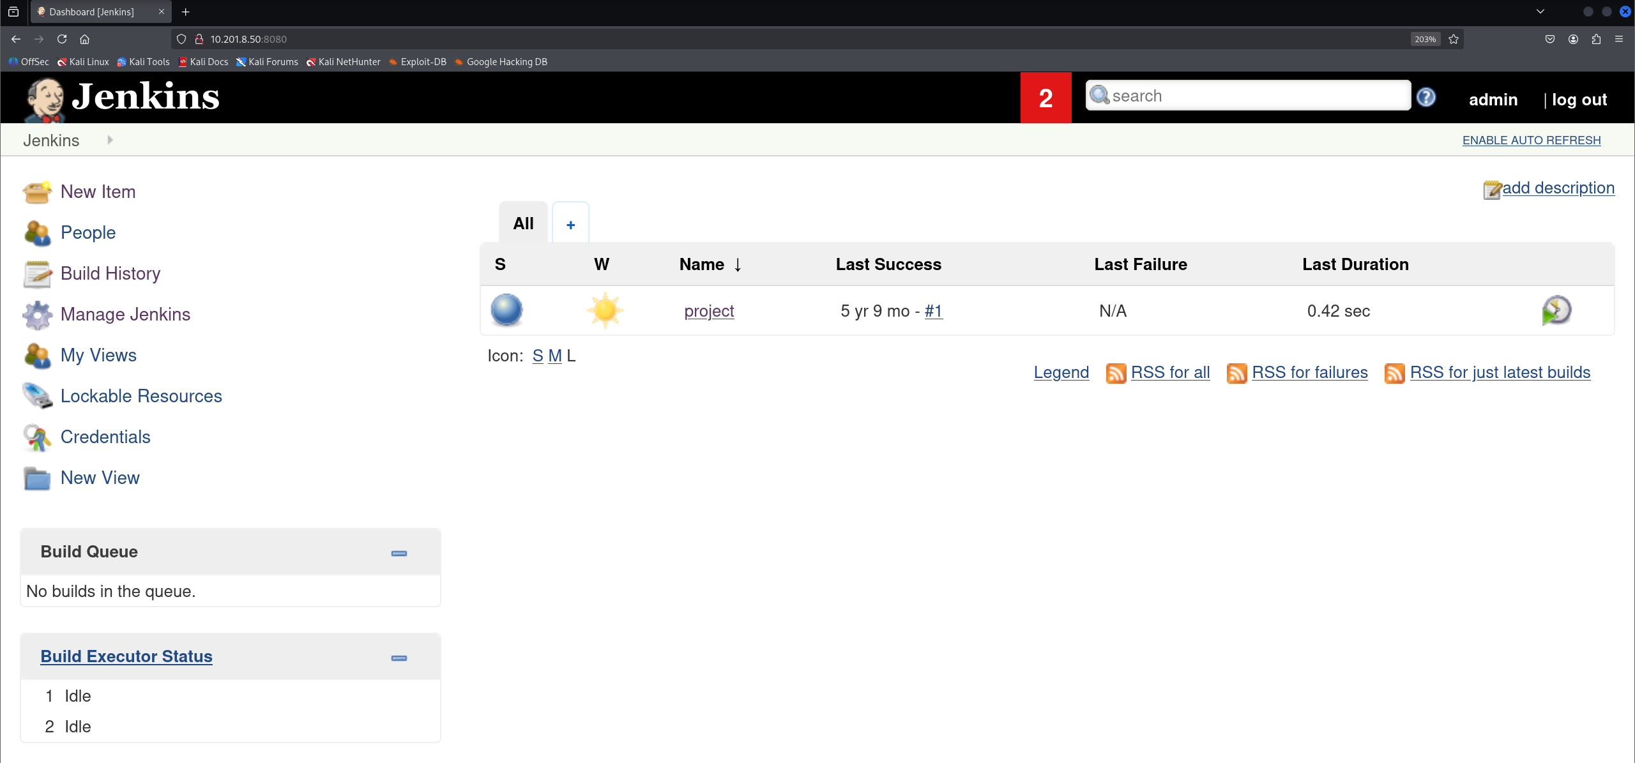The image size is (1635, 763).
Task: Click the blue status ball icon
Action: (x=506, y=310)
